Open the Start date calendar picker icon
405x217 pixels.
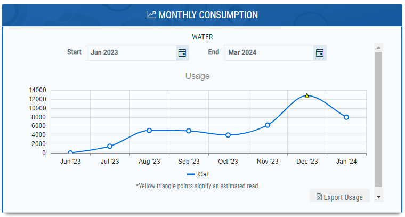tap(182, 53)
